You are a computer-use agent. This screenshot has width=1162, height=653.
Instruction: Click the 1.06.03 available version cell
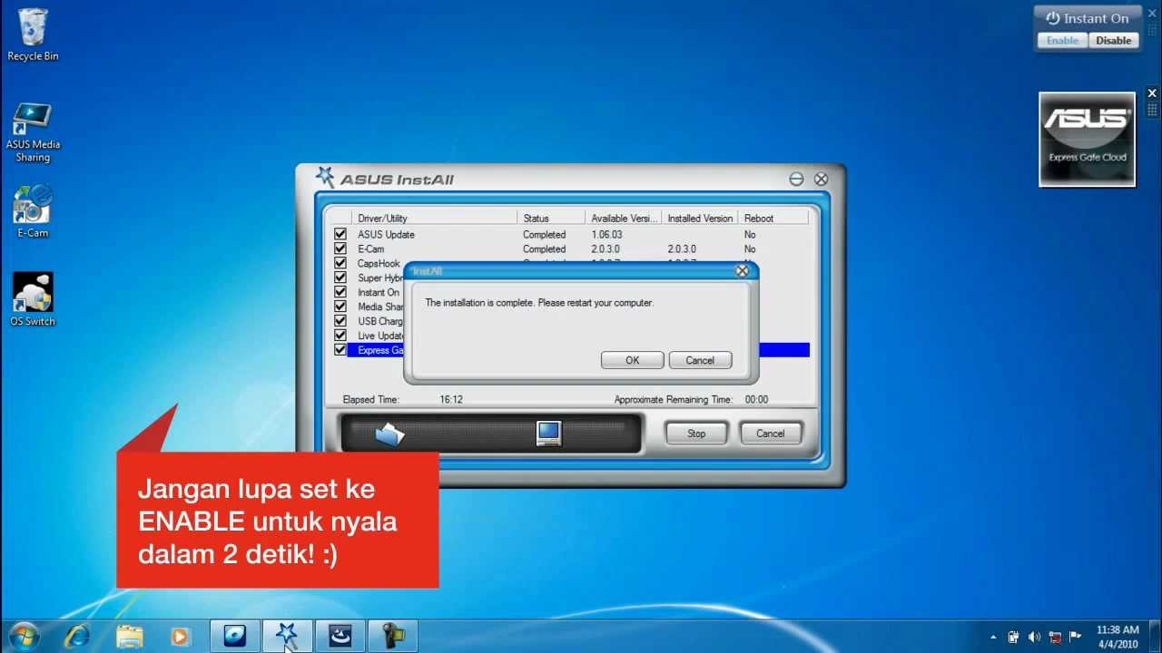click(606, 234)
